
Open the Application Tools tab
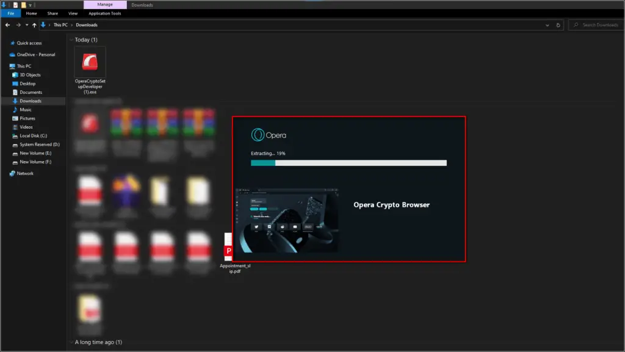pyautogui.click(x=105, y=13)
